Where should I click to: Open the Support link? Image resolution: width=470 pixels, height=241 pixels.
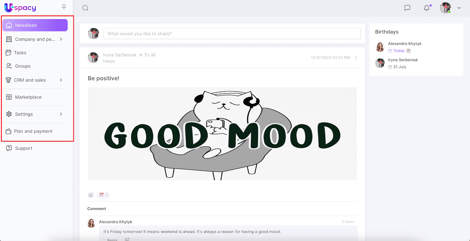[23, 148]
